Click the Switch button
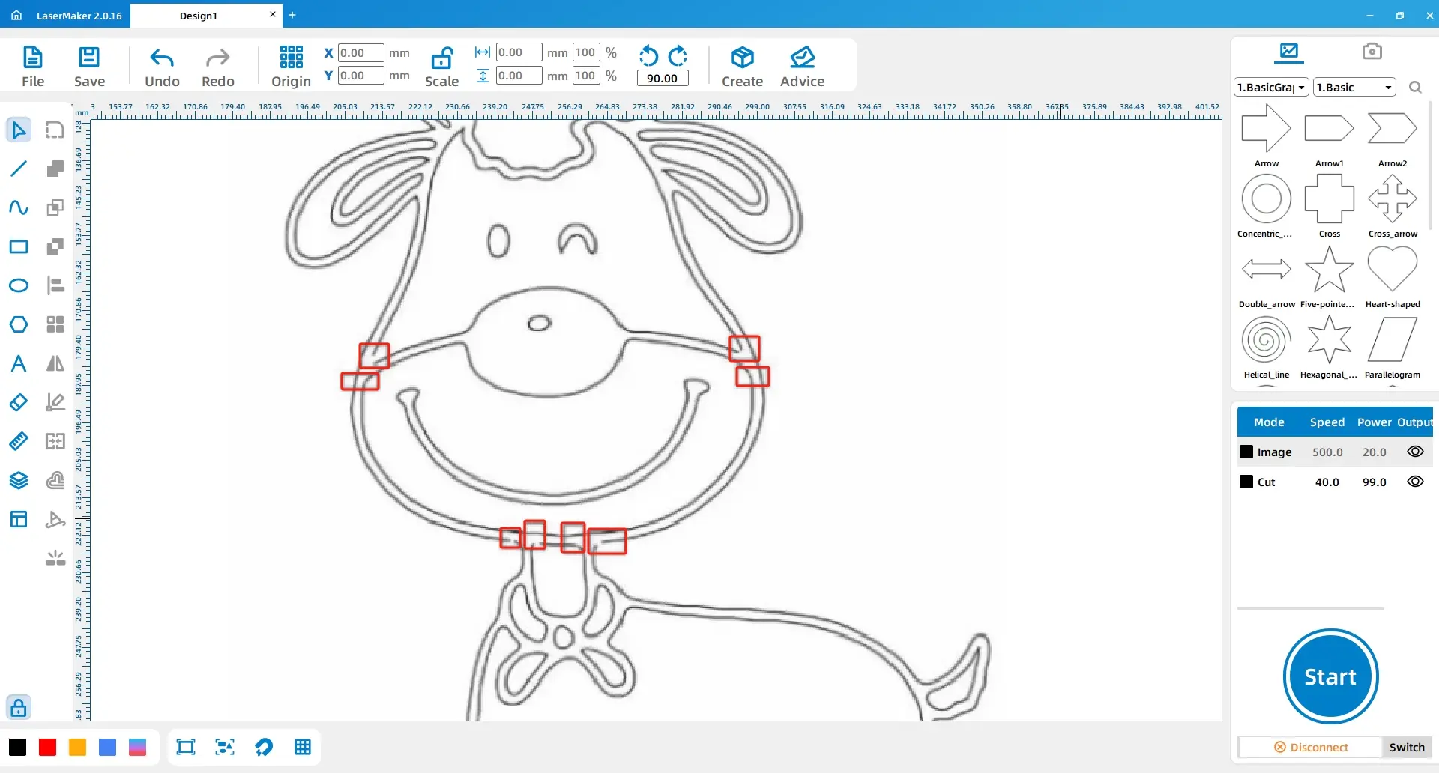The image size is (1439, 773). coord(1407,747)
